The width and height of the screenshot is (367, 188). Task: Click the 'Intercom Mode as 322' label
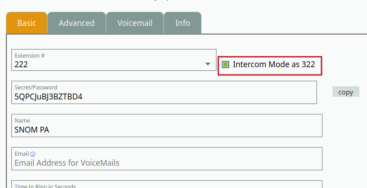pos(274,64)
